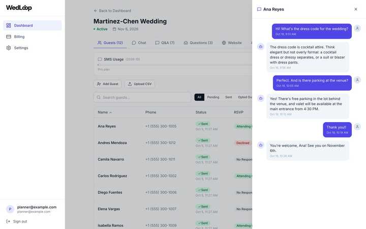The height and width of the screenshot is (229, 366).
Task: Select guest row Diego Fuentes
Action: [x=173, y=192]
